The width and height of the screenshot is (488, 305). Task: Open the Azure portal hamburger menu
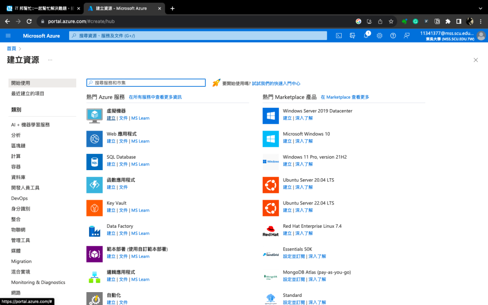pyautogui.click(x=8, y=36)
